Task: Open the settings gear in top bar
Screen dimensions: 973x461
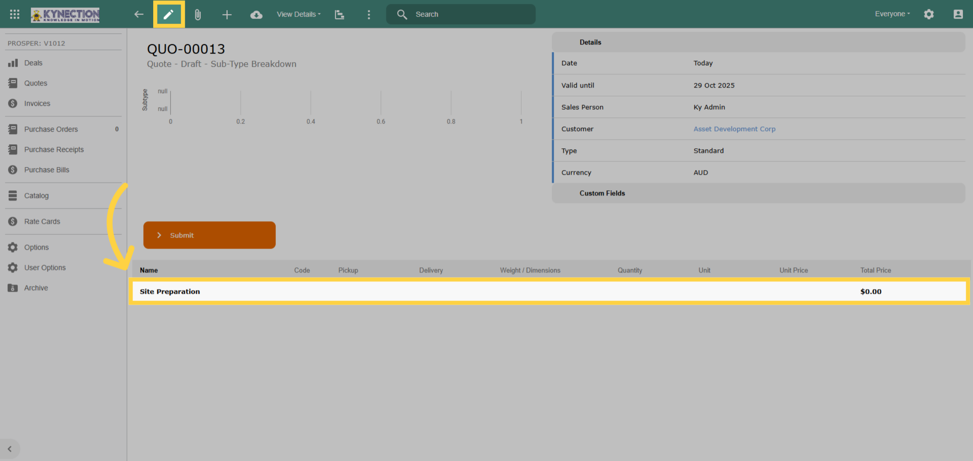Action: [929, 15]
